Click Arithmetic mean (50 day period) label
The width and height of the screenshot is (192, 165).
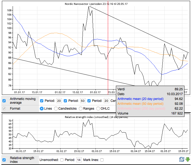click(140, 104)
